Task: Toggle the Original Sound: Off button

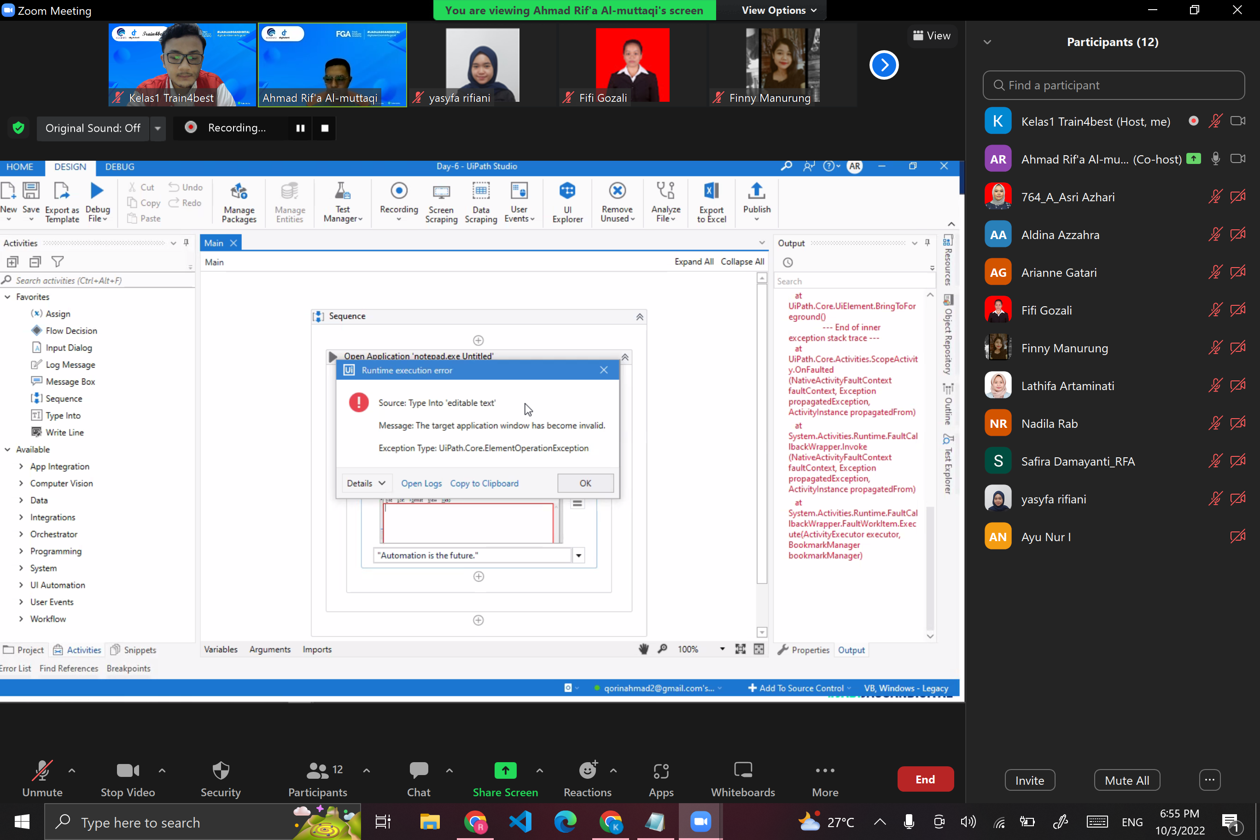Action: [x=93, y=128]
